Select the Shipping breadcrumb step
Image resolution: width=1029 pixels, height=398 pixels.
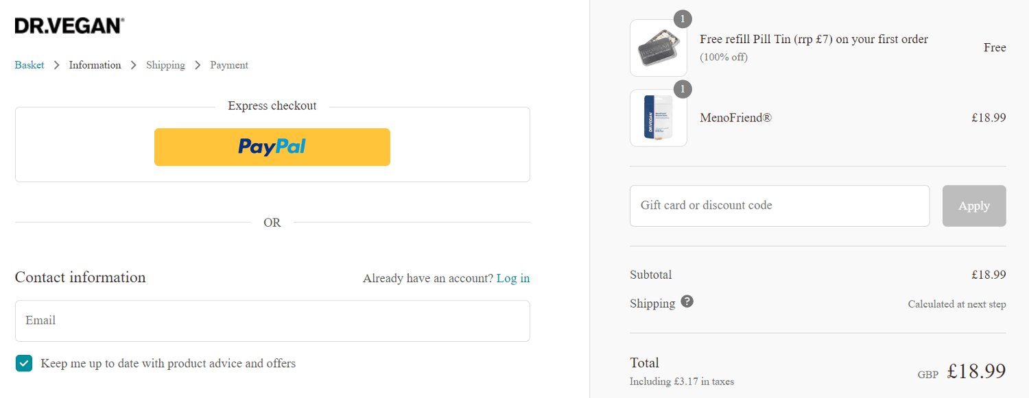(165, 65)
